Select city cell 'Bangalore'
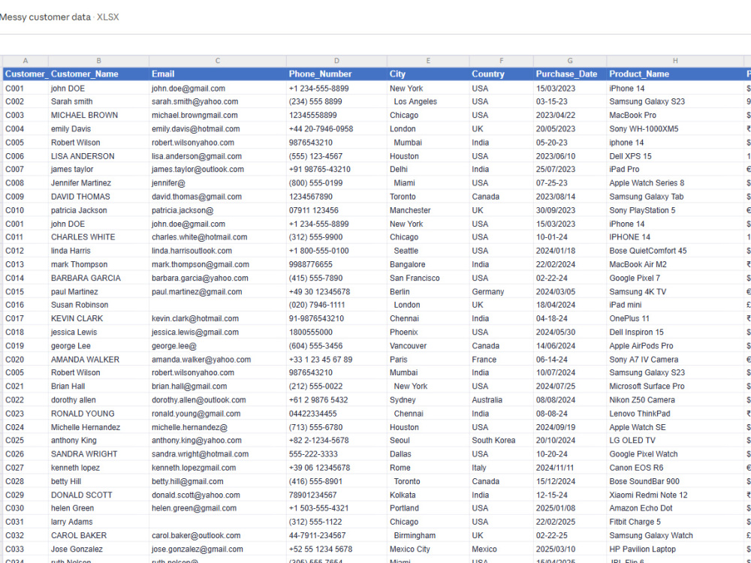 point(428,264)
